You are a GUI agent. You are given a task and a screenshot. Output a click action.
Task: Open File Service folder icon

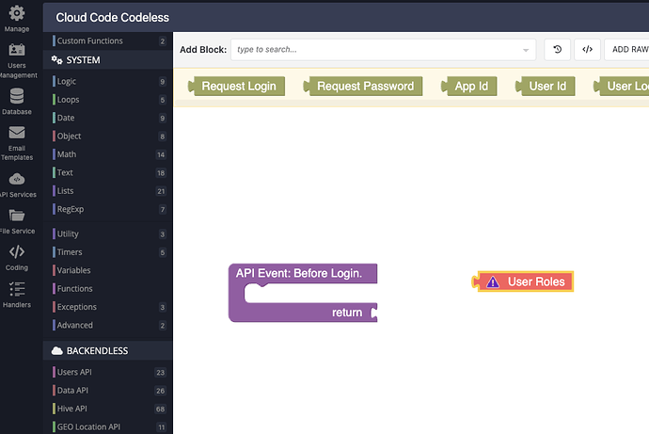click(17, 216)
